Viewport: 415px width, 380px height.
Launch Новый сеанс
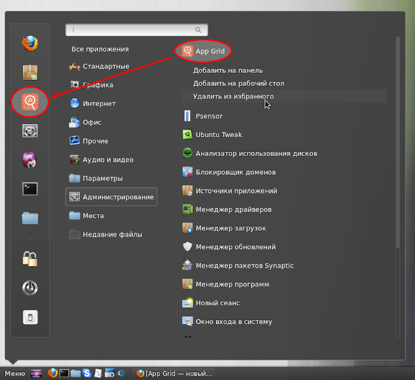(x=211, y=303)
